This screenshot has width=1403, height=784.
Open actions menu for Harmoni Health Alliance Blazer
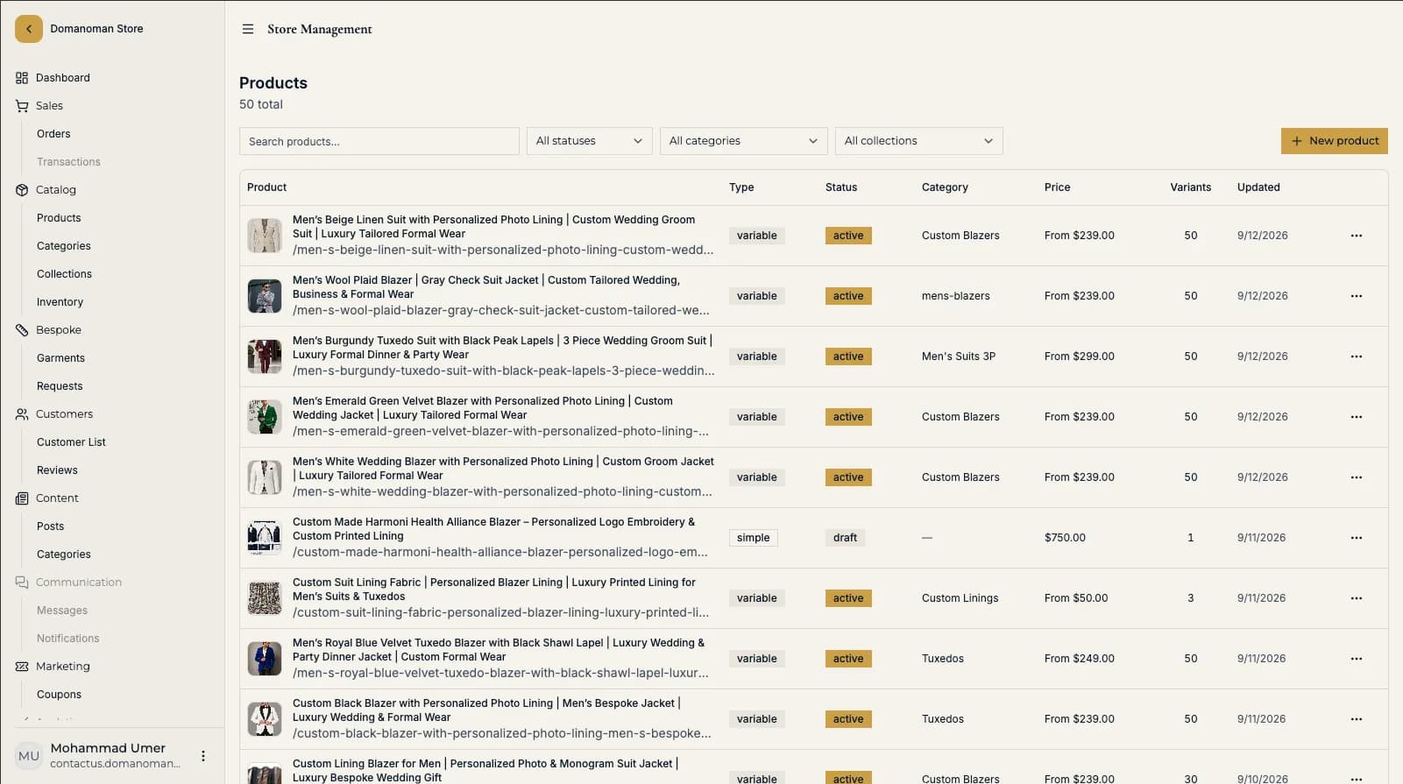click(x=1357, y=538)
